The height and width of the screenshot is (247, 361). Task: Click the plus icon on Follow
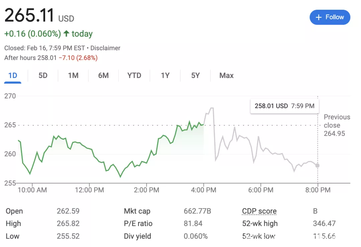(319, 17)
